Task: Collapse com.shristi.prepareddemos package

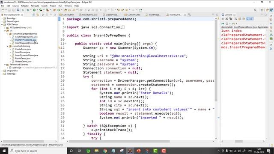Action: click(8, 34)
